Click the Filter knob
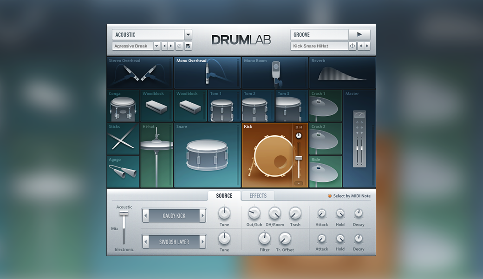This screenshot has height=279, width=483. click(264, 238)
